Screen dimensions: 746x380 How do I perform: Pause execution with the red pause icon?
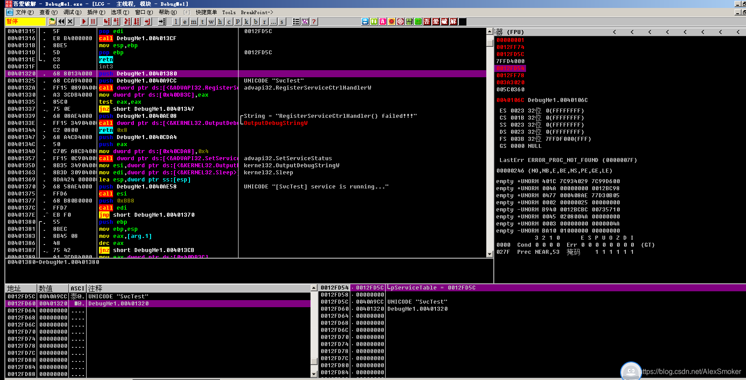point(93,21)
